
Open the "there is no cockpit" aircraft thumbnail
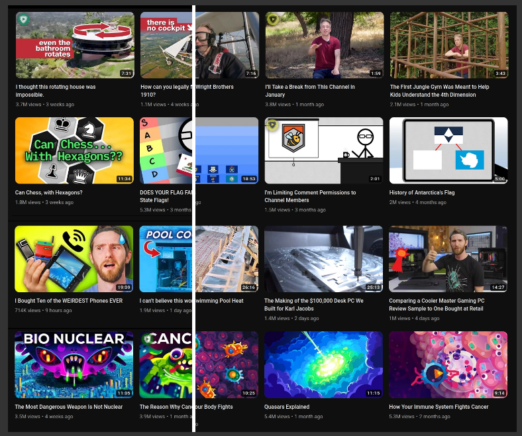[199, 44]
